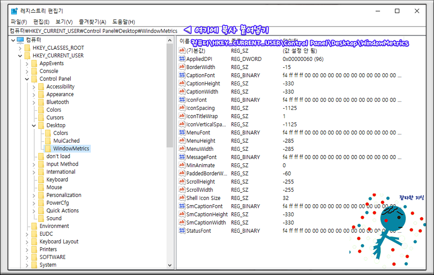Click the AppliedDPI DWORD value icon
The height and width of the screenshot is (275, 434).
[x=182, y=59]
